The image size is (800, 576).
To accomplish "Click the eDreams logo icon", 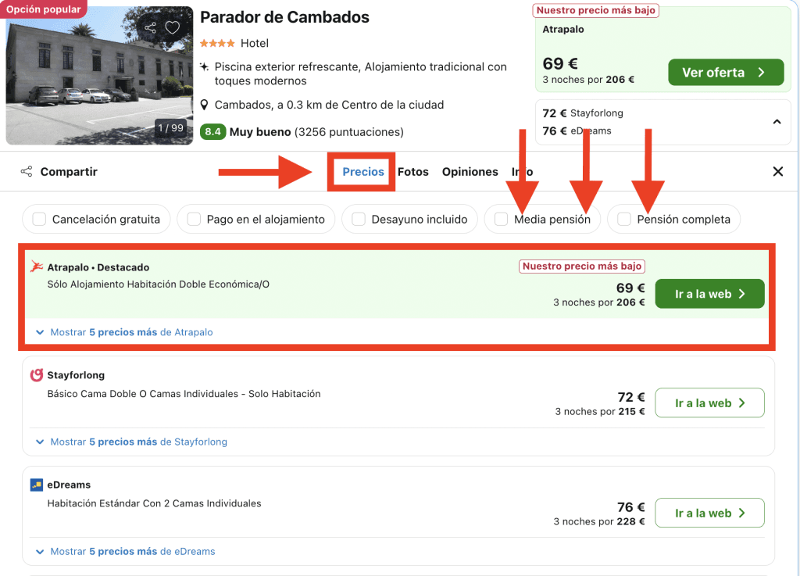I will pos(36,485).
